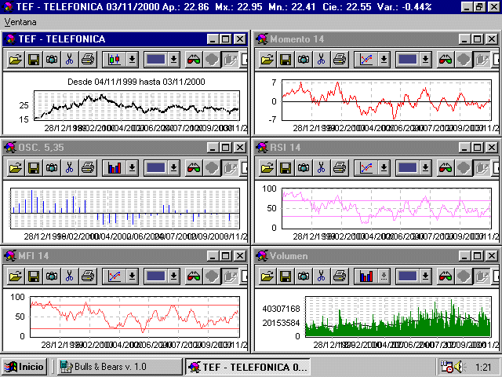The image size is (502, 377).
Task: Candlestick chart type icon in TELEFONICA window
Action: pyautogui.click(x=114, y=60)
